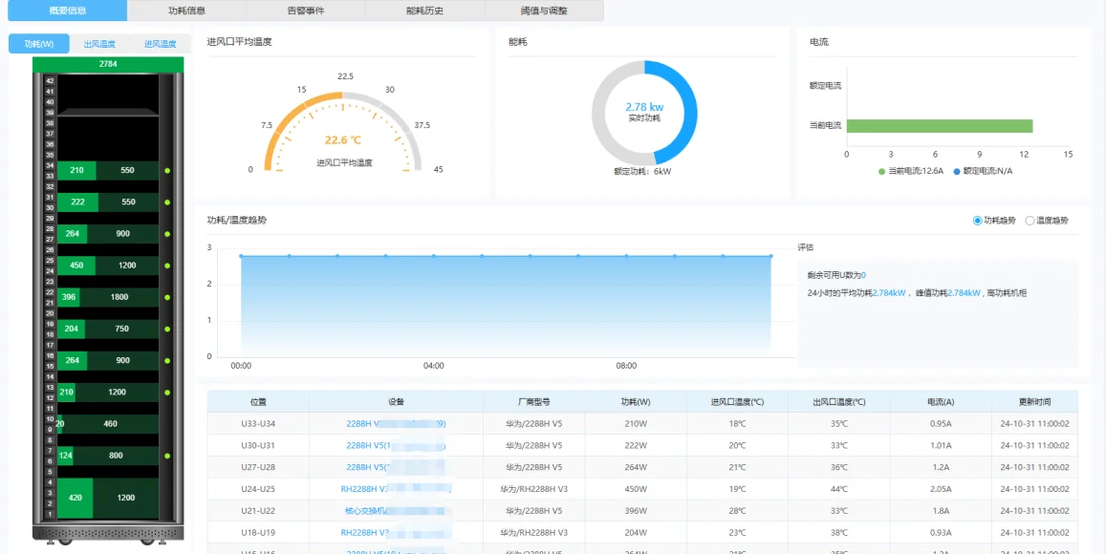1106x554 pixels.
Task: Click 2.05A cell in current column
Action: click(x=941, y=489)
